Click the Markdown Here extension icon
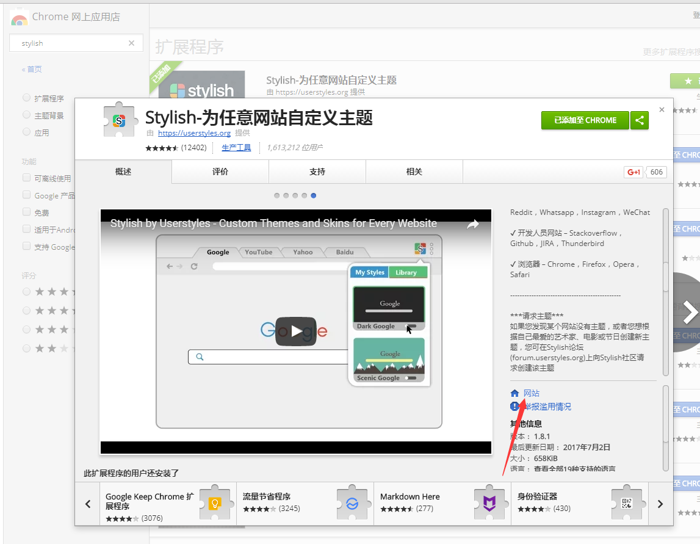The width and height of the screenshot is (700, 544). pos(489,502)
